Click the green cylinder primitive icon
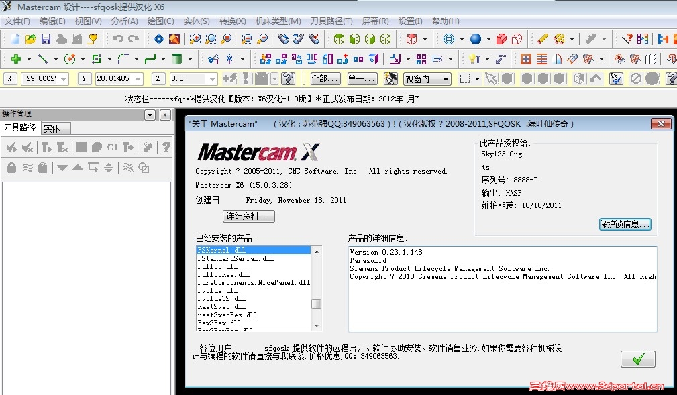677x395 pixels. point(176,59)
